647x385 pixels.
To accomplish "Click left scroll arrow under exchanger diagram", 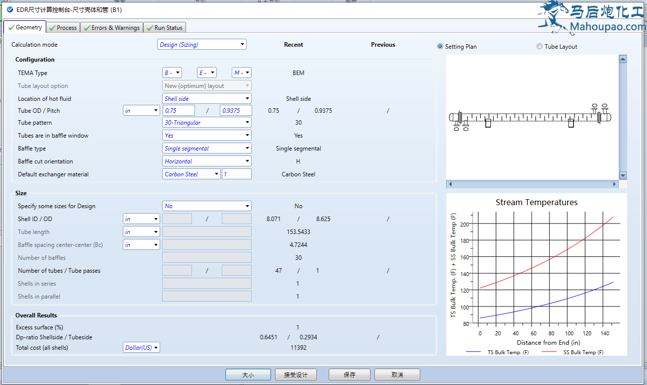I will click(450, 184).
